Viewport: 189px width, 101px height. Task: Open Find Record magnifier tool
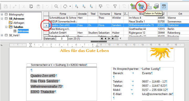(56, 6)
